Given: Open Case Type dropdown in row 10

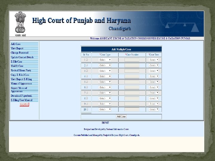Looking at the screenshot, I should click(105, 109).
